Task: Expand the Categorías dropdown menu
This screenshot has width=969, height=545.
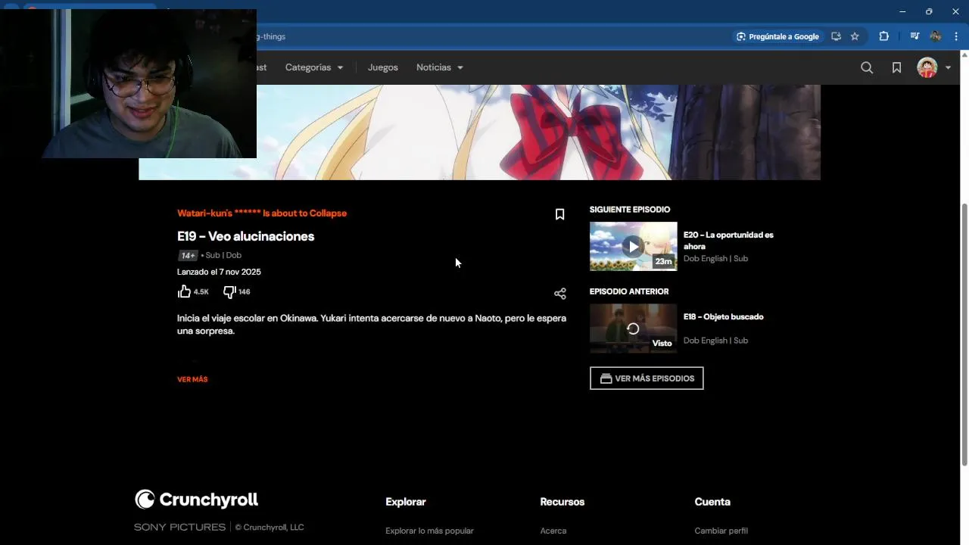Action: [x=313, y=67]
